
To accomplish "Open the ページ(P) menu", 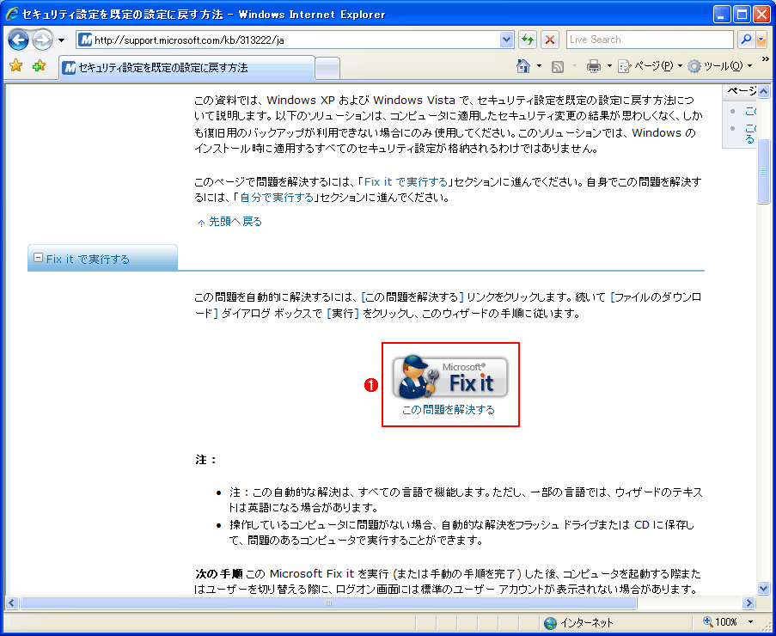I will click(651, 66).
